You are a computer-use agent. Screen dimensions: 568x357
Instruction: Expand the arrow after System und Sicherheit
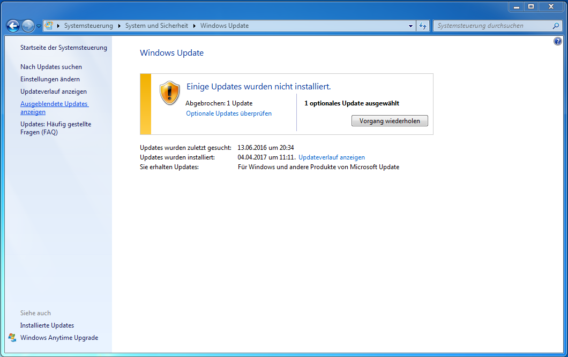(x=194, y=26)
